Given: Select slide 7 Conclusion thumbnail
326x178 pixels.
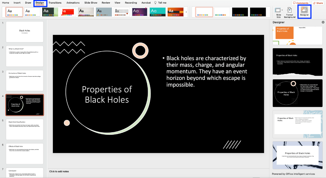Looking at the screenshot, I should coord(25,173).
